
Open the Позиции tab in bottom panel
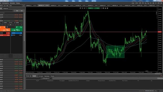pyautogui.click(x=29, y=76)
